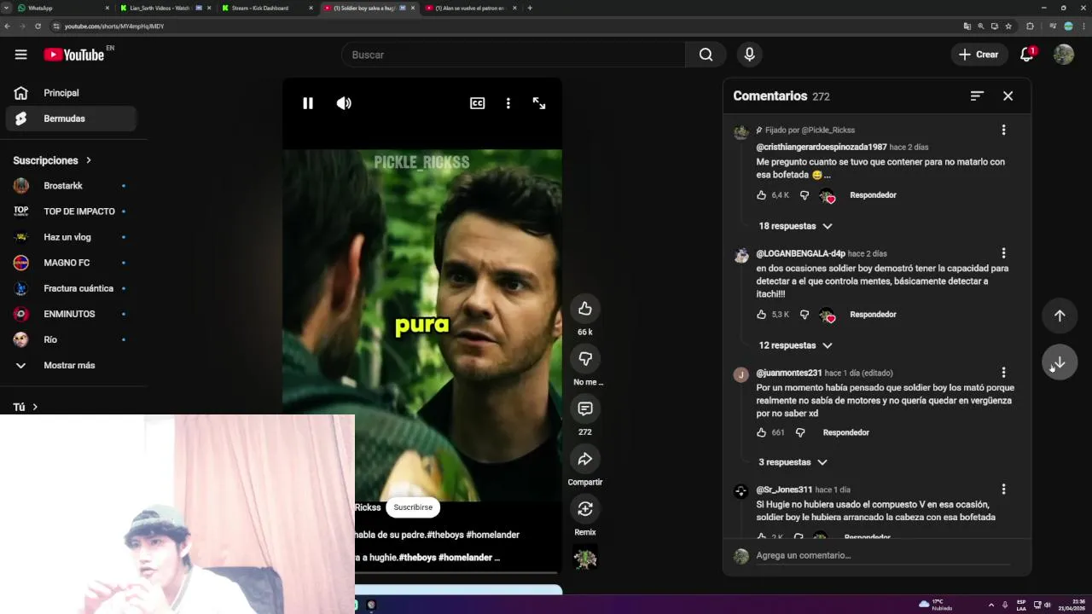Dislike the pinned comment about bofetada
1092x614 pixels.
pyautogui.click(x=804, y=195)
